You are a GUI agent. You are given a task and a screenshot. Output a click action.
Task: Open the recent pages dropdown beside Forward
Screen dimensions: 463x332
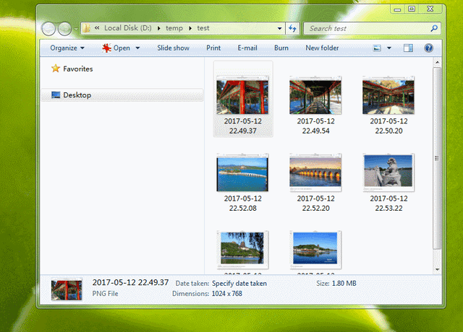point(76,29)
